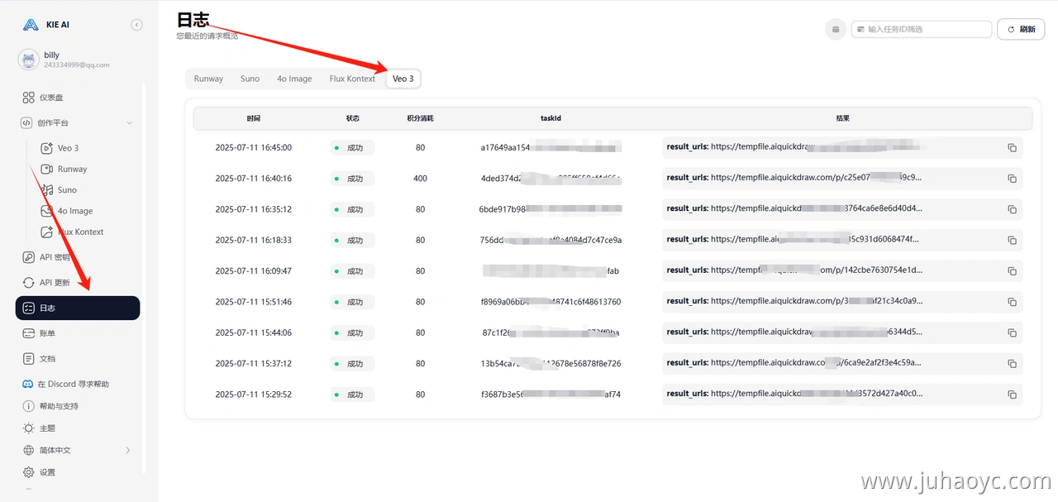Click the 简体中文 globe icon
Screen dimensions: 1058x502
(29, 450)
